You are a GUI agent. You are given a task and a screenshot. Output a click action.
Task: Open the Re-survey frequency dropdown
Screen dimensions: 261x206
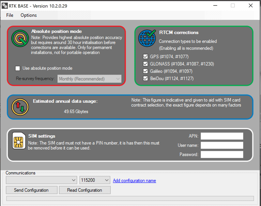pos(89,79)
